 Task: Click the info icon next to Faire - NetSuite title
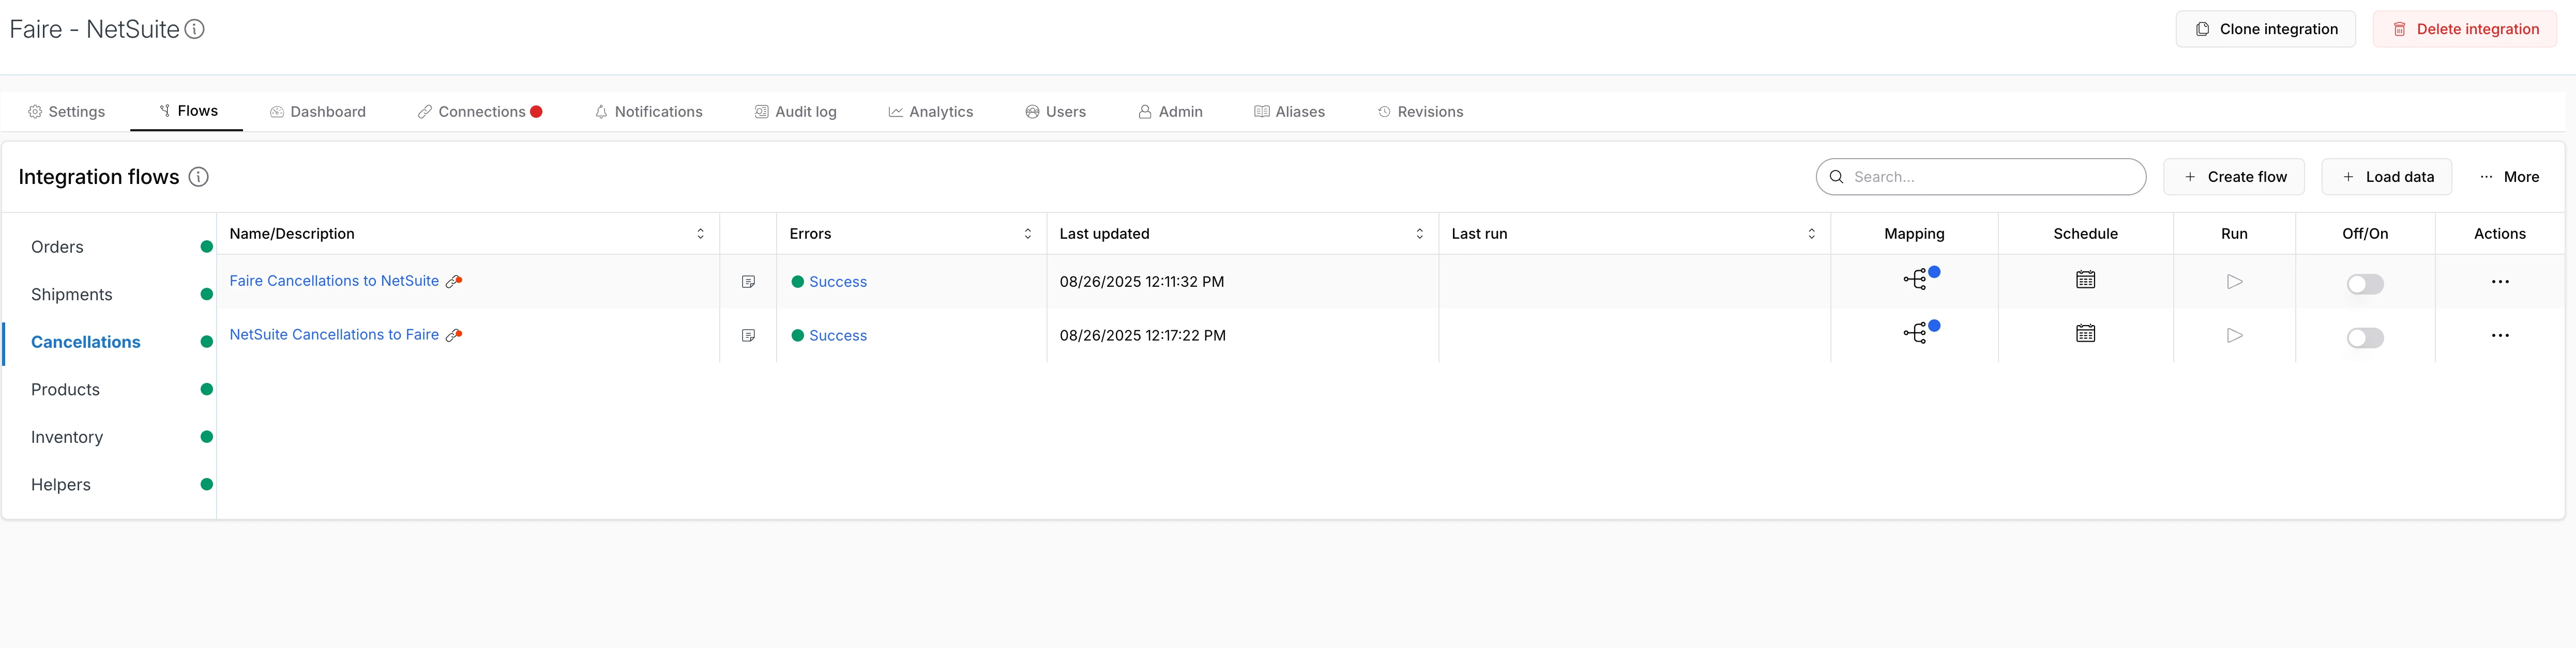click(x=195, y=29)
